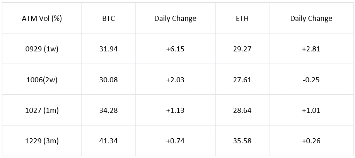The height and width of the screenshot is (158, 355).
Task: Select the 1027 (1m) row label
Action: click(42, 110)
